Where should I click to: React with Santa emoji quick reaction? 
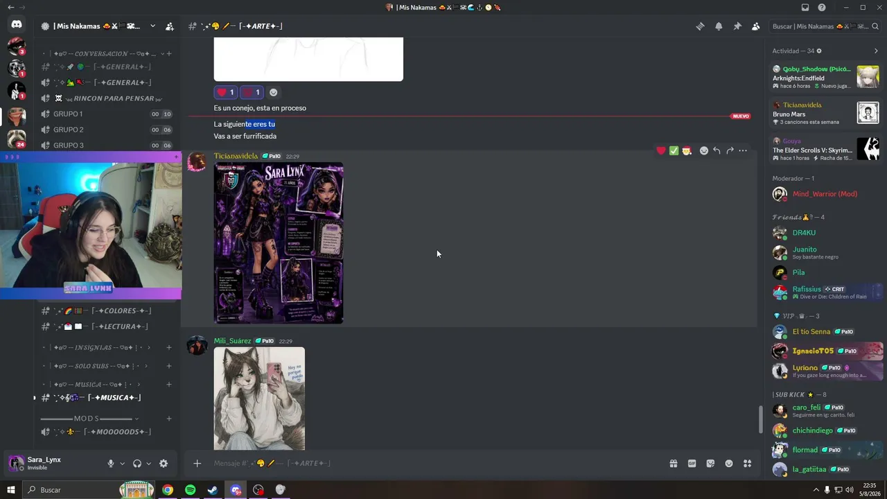(x=686, y=150)
